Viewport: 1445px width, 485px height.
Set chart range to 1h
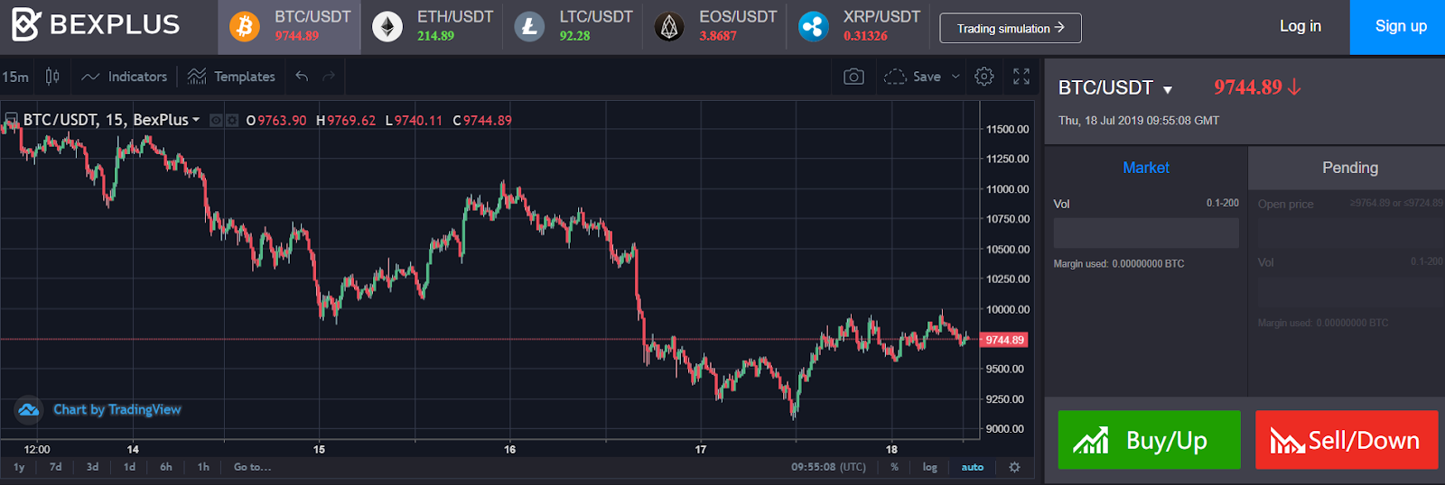[203, 467]
